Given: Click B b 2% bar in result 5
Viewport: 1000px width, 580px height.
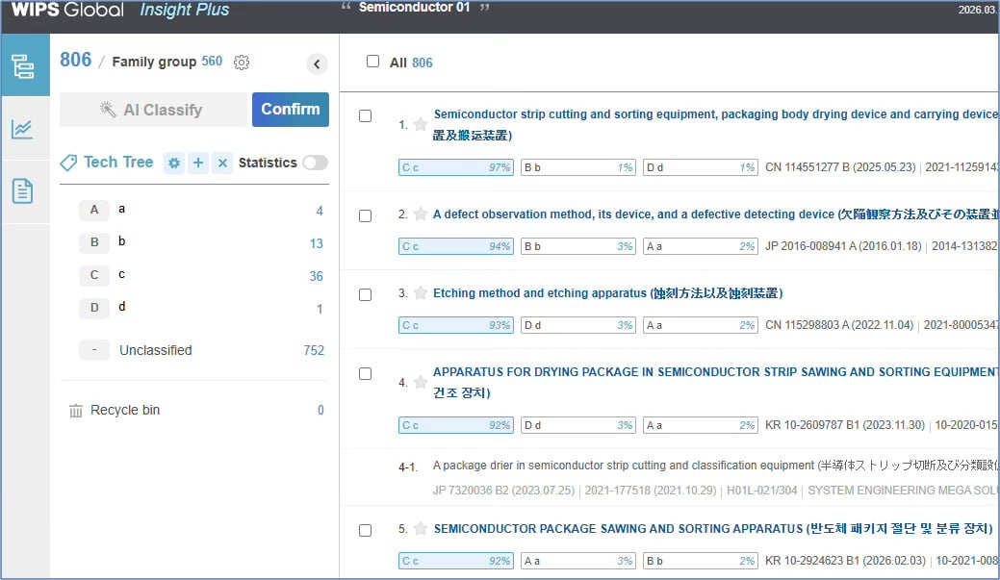Looking at the screenshot, I should tap(701, 561).
